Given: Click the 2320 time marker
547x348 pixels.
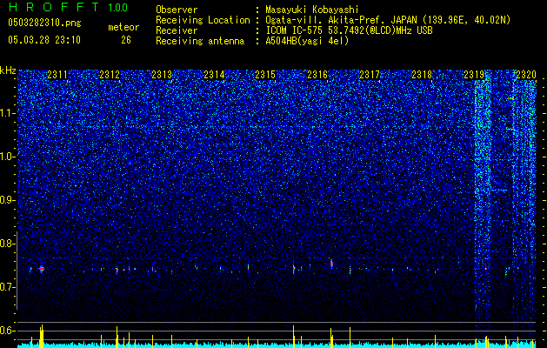Looking at the screenshot, I should [x=526, y=75].
